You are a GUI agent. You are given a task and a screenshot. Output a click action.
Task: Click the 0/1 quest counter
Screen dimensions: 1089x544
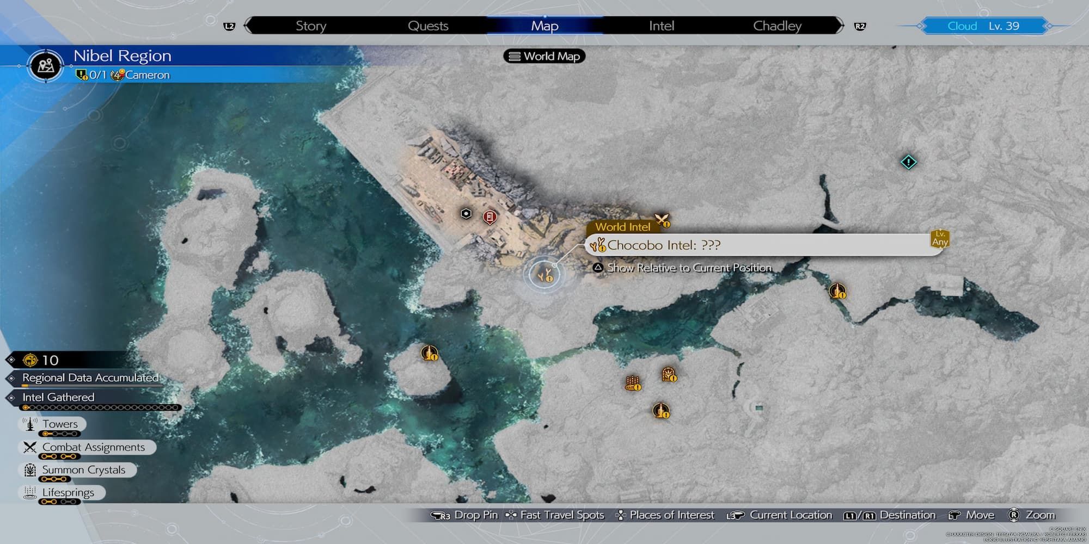tap(98, 75)
